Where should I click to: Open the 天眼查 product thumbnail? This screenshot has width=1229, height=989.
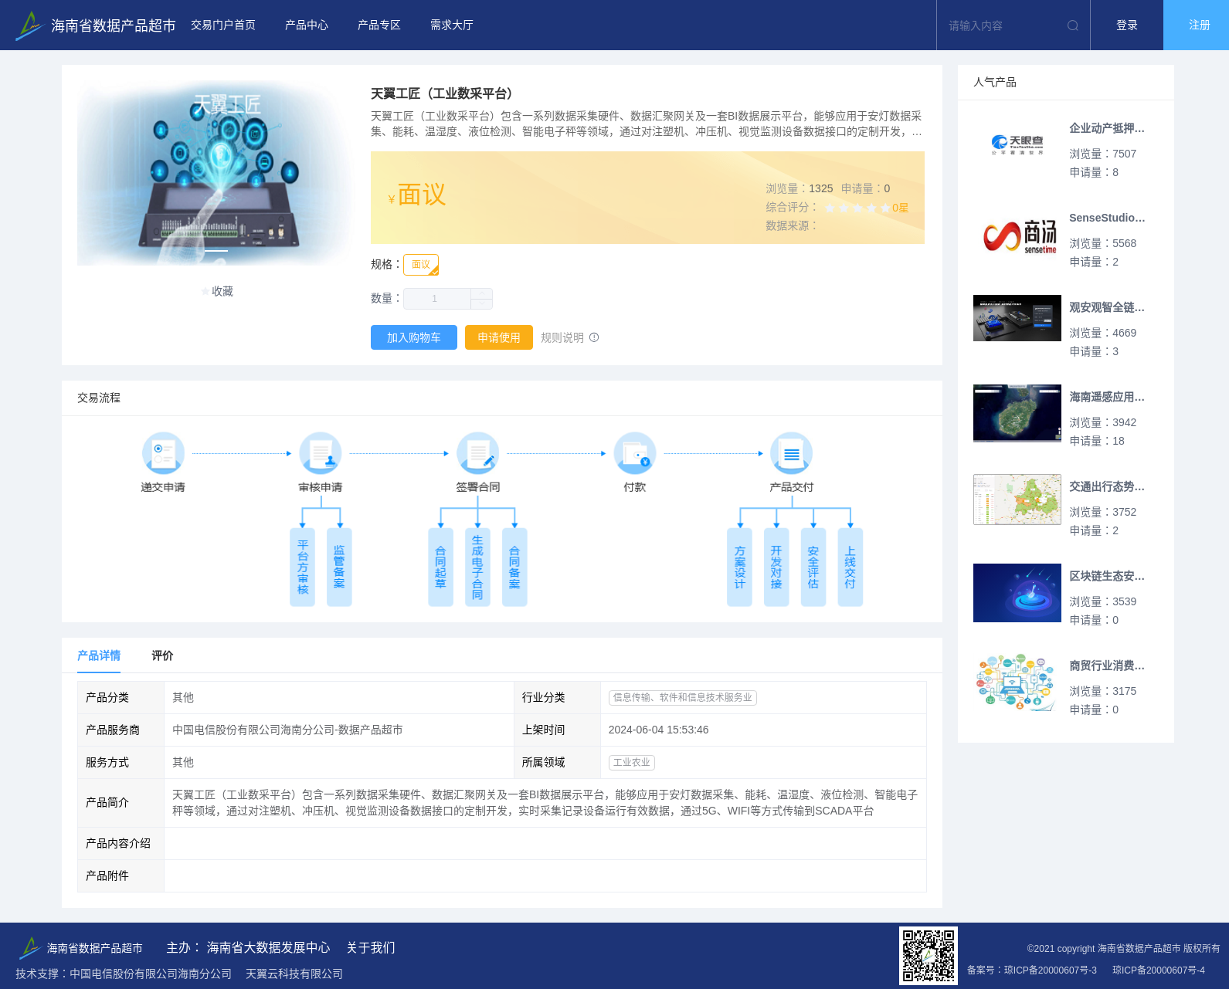click(x=1017, y=144)
